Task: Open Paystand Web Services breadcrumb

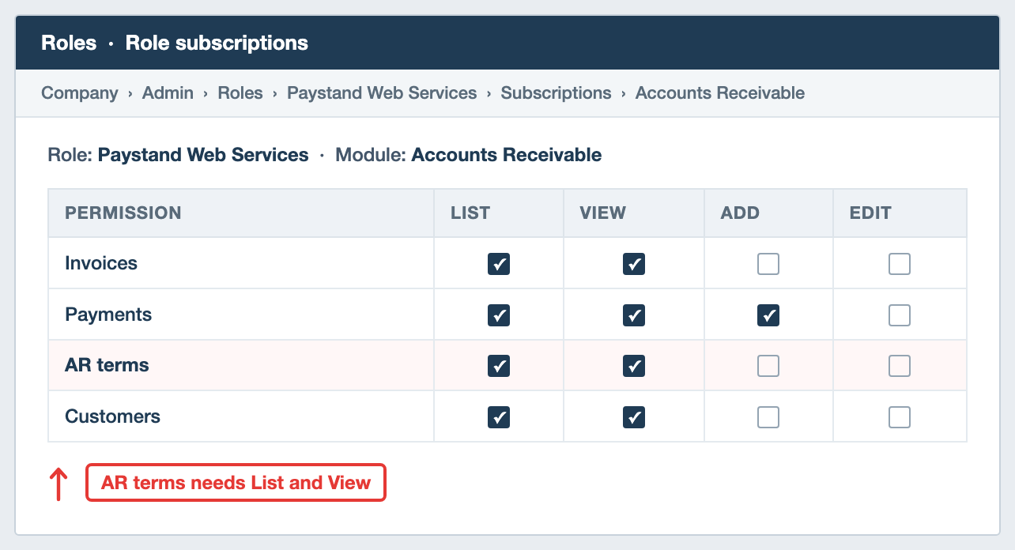Action: pos(382,93)
